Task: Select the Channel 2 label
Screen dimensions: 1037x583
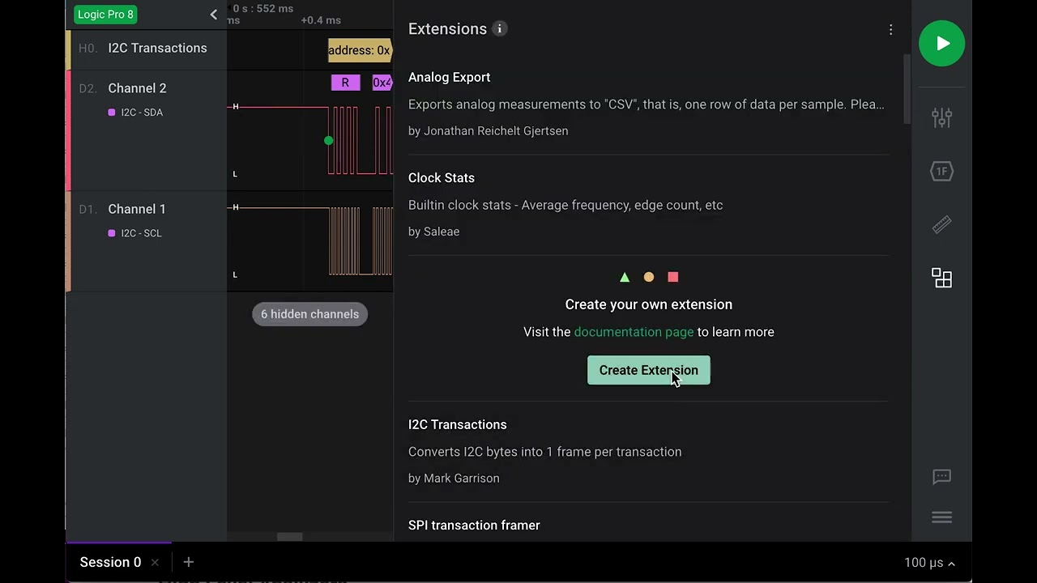Action: pyautogui.click(x=137, y=88)
